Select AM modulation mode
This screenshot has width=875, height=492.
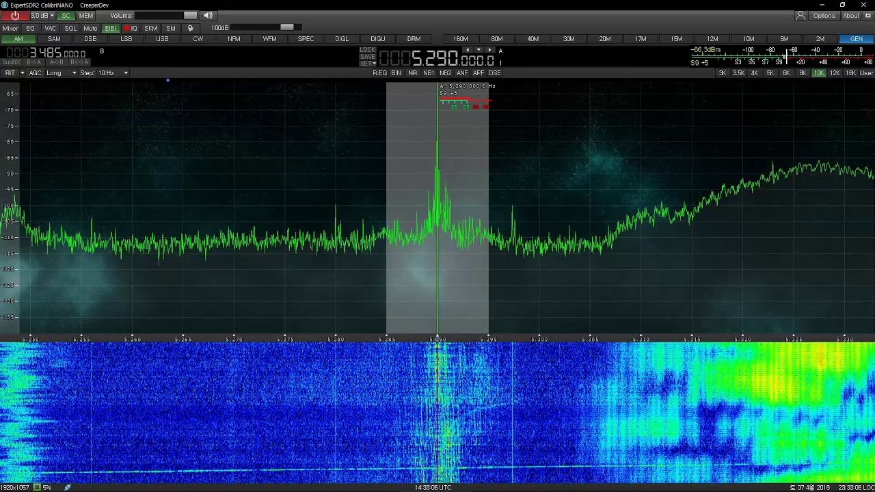[18, 39]
